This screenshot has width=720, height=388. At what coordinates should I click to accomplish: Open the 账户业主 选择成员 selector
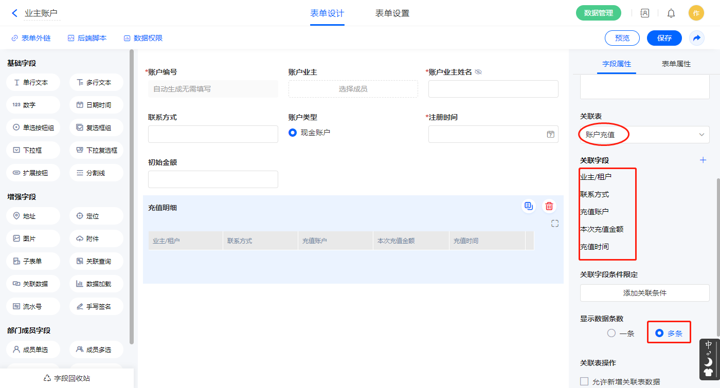click(353, 89)
